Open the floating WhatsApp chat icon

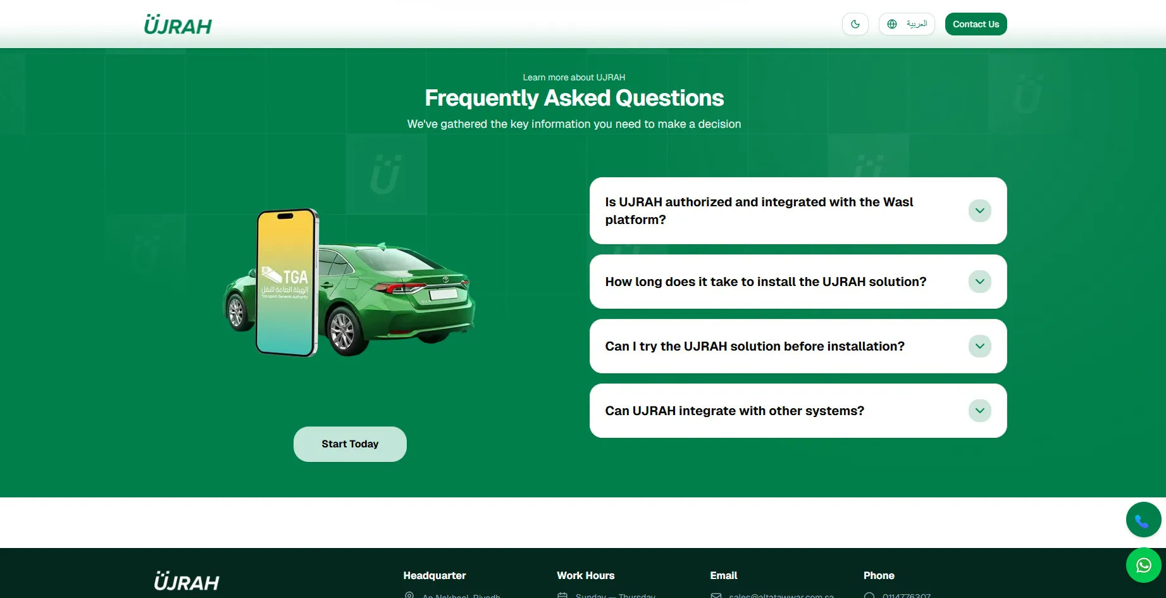coord(1143,565)
